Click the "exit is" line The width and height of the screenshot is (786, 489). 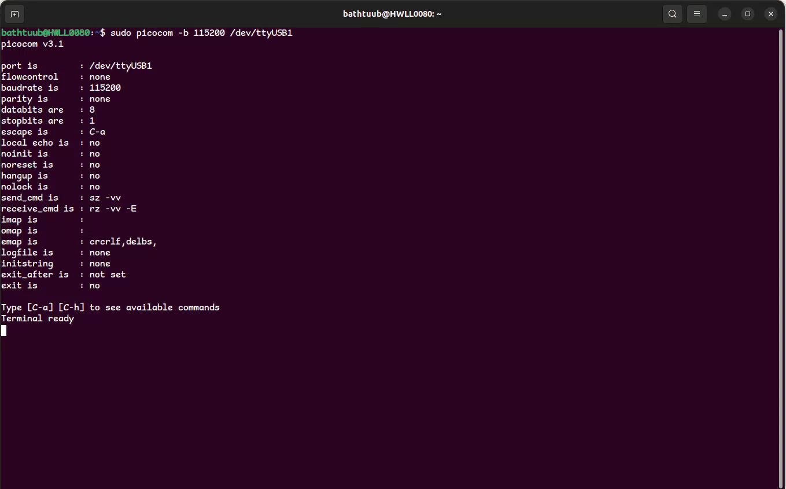click(51, 286)
